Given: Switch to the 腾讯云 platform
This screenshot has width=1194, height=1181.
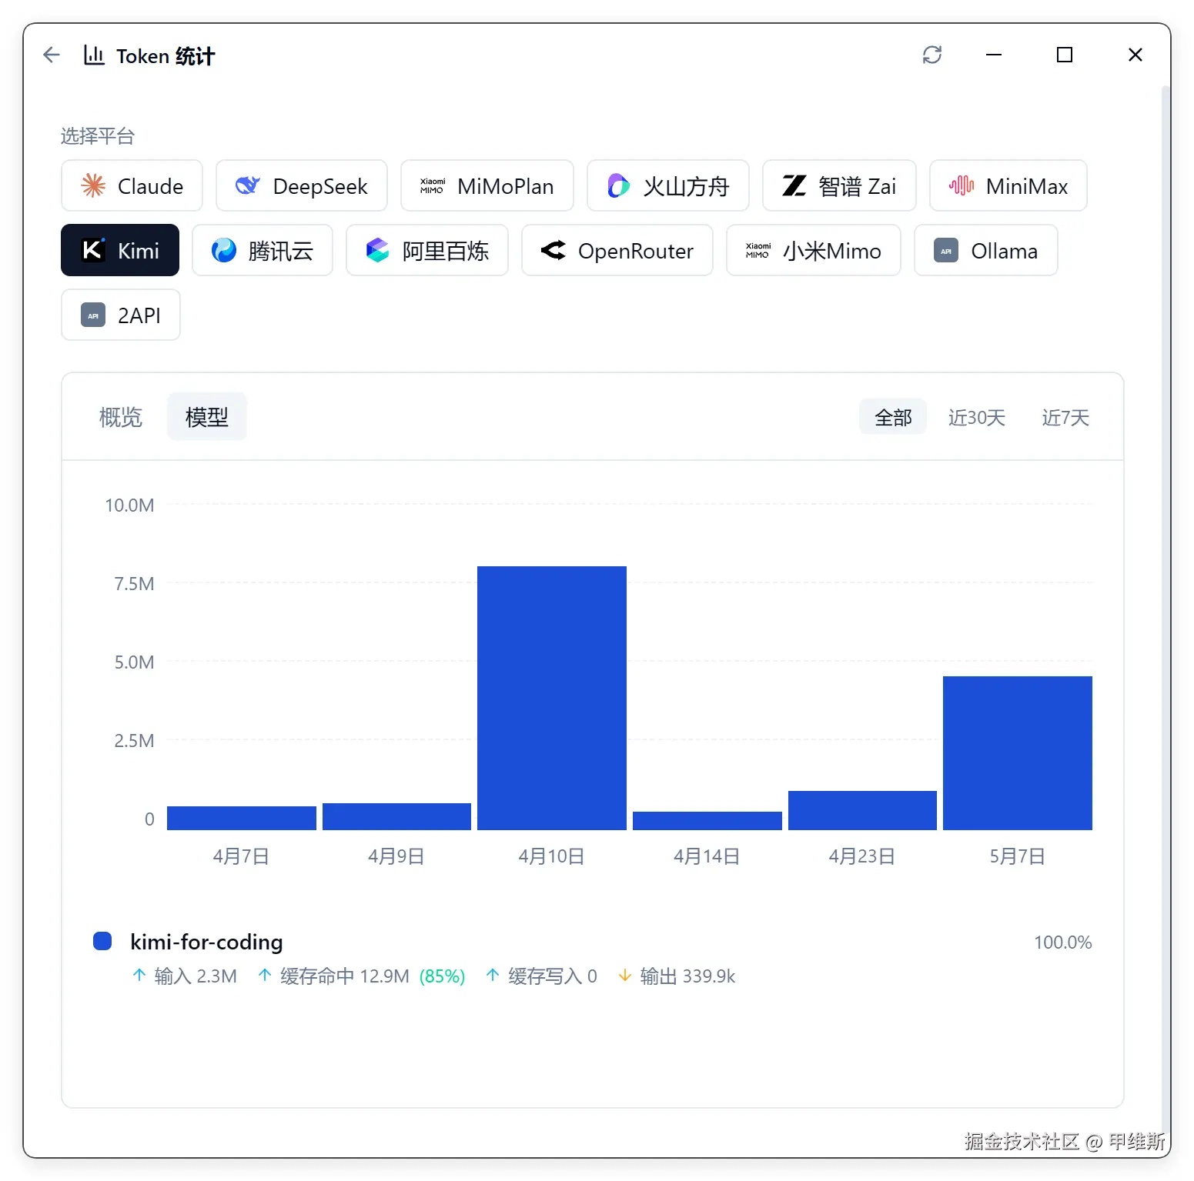Looking at the screenshot, I should [x=263, y=250].
